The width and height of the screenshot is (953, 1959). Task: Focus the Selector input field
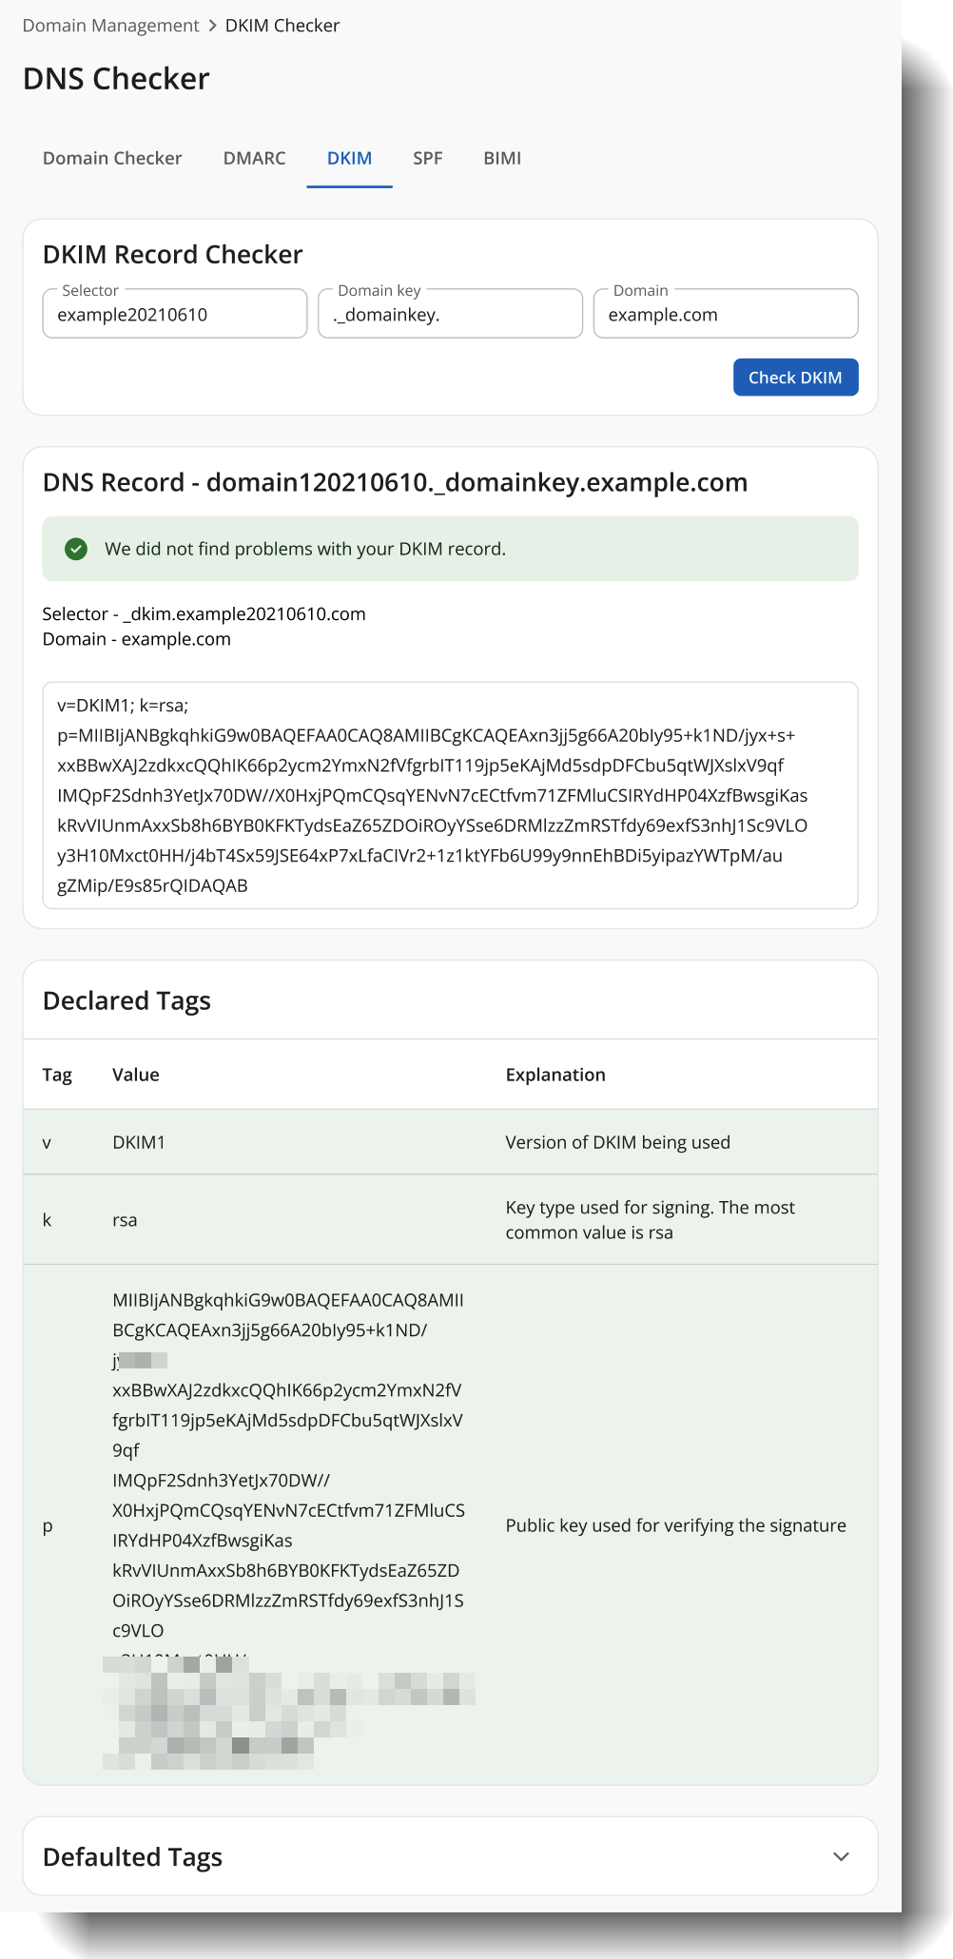click(x=175, y=315)
